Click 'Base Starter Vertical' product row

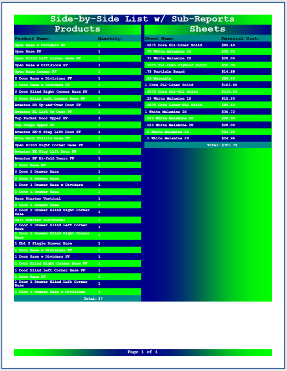(78, 198)
